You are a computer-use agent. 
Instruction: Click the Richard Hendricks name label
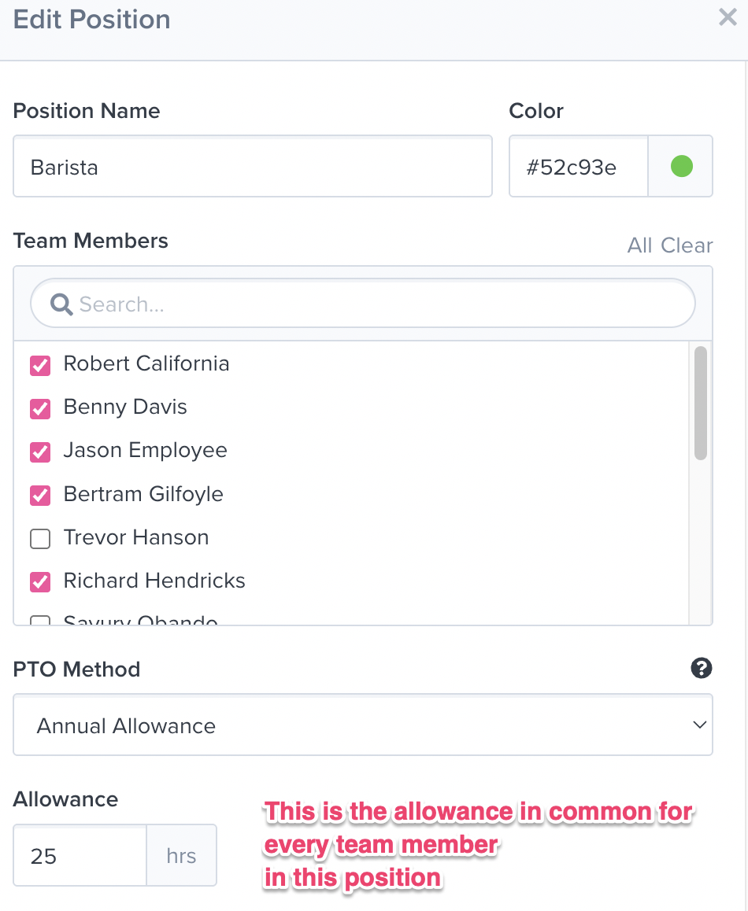(154, 581)
